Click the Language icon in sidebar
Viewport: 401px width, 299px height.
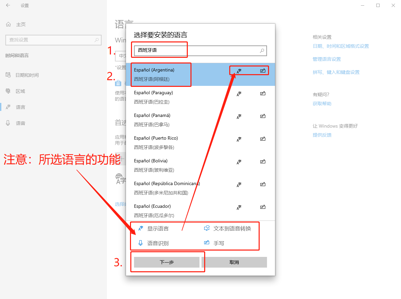(8, 107)
